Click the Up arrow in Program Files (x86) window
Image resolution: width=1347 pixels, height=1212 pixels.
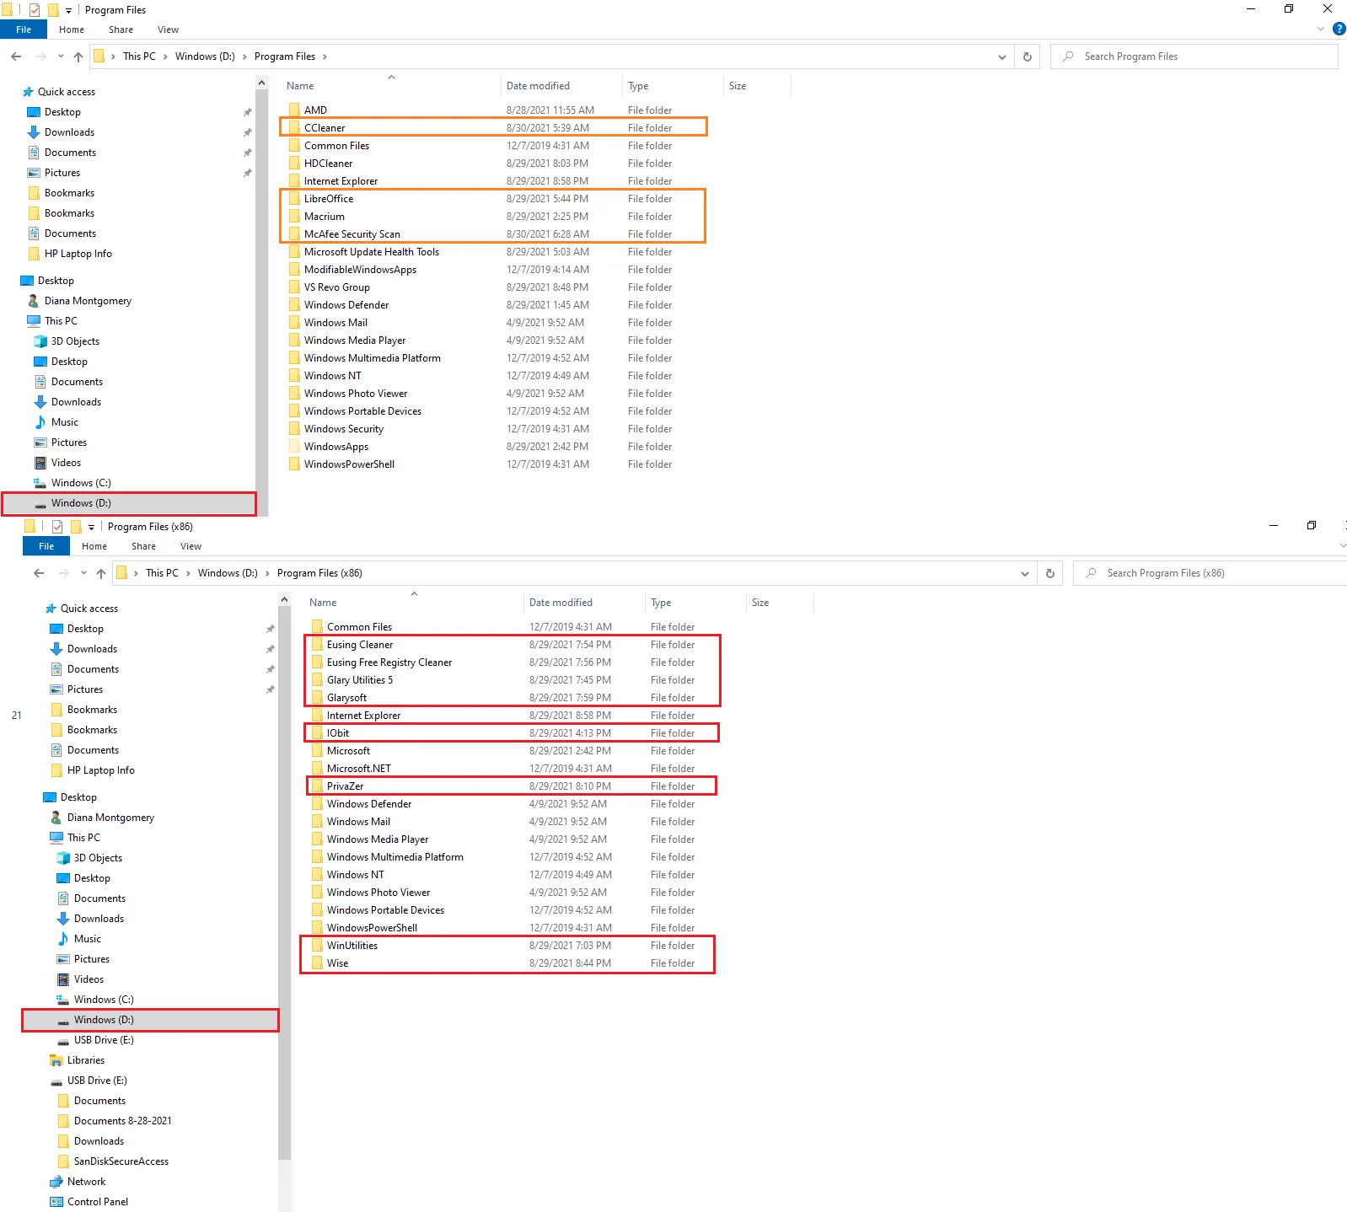pos(101,573)
